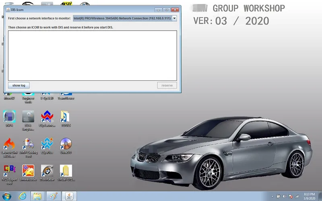The height and width of the screenshot is (201, 322).
Task: Open the Action Center flag tray icon
Action: (291, 196)
